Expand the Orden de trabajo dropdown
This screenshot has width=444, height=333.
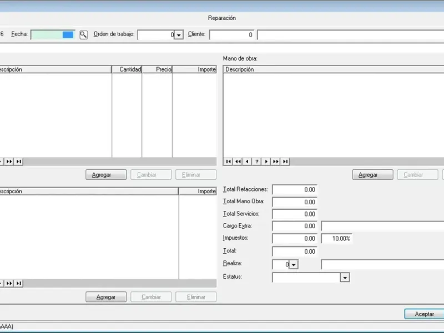[x=179, y=35]
